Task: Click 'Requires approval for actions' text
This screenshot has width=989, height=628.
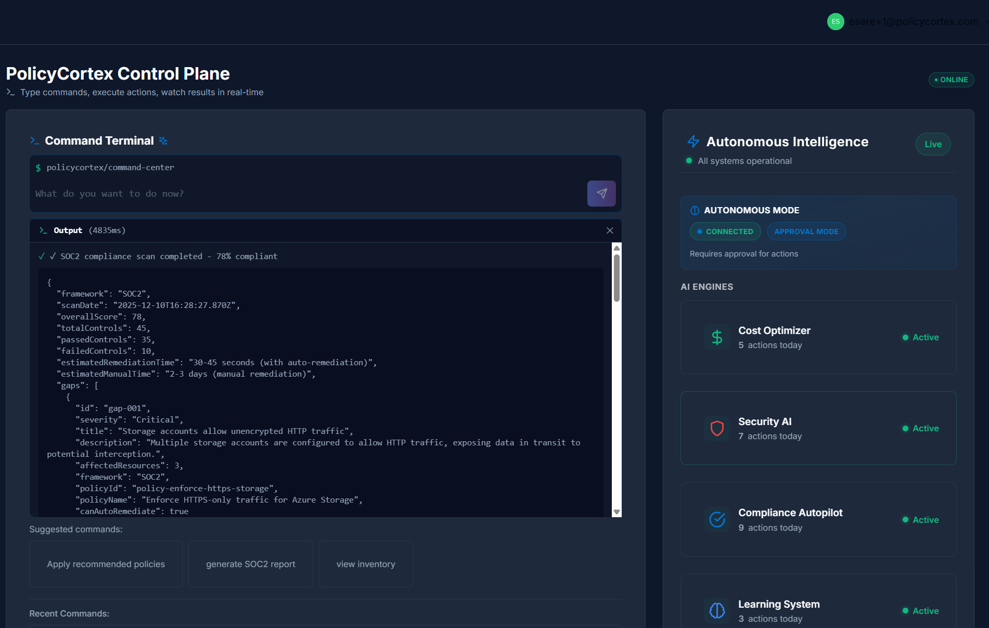Action: pyautogui.click(x=743, y=254)
